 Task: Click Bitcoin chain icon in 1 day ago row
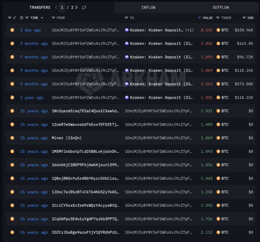[x=12, y=30]
